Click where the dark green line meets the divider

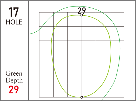[29, 34]
